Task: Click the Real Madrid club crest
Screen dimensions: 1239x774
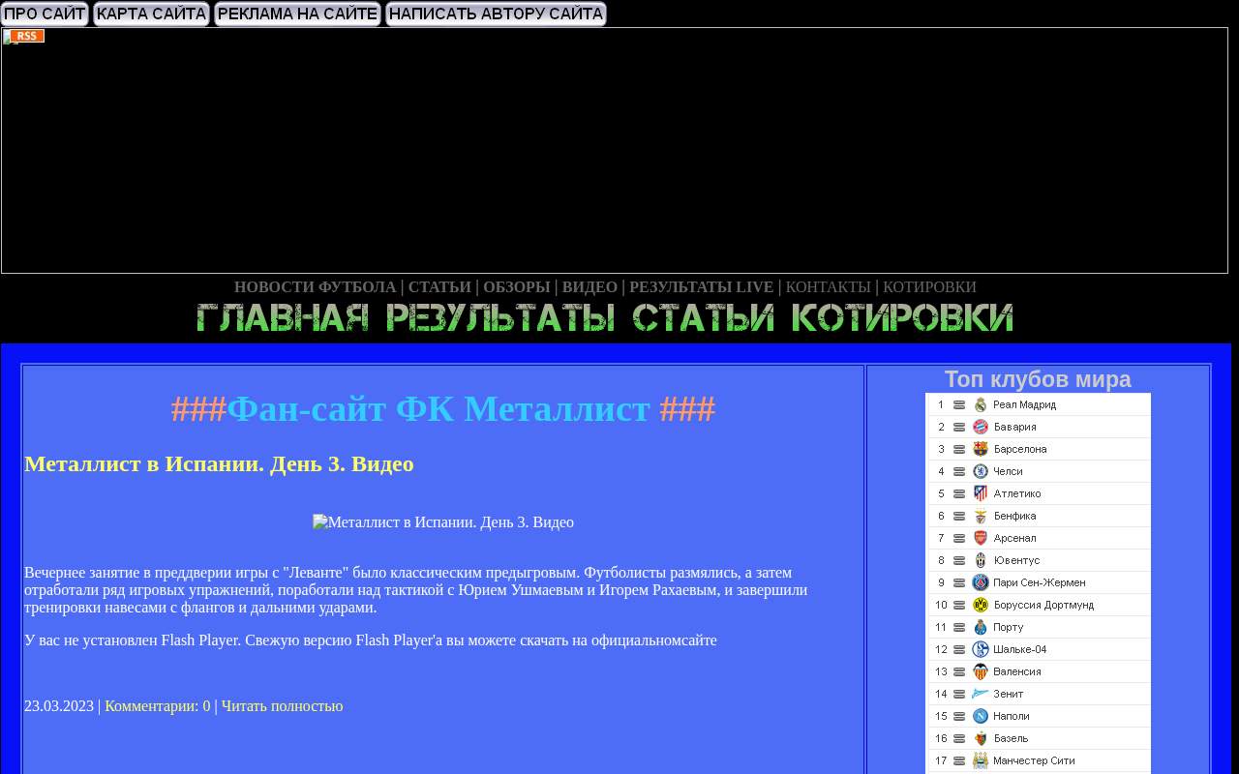Action: click(981, 404)
